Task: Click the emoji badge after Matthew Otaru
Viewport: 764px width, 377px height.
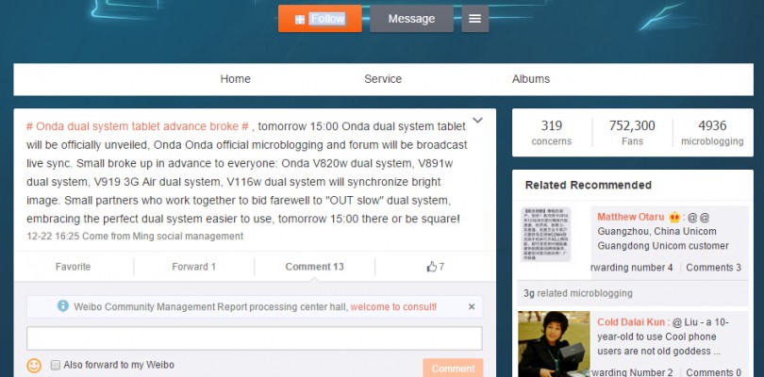Action: click(674, 217)
